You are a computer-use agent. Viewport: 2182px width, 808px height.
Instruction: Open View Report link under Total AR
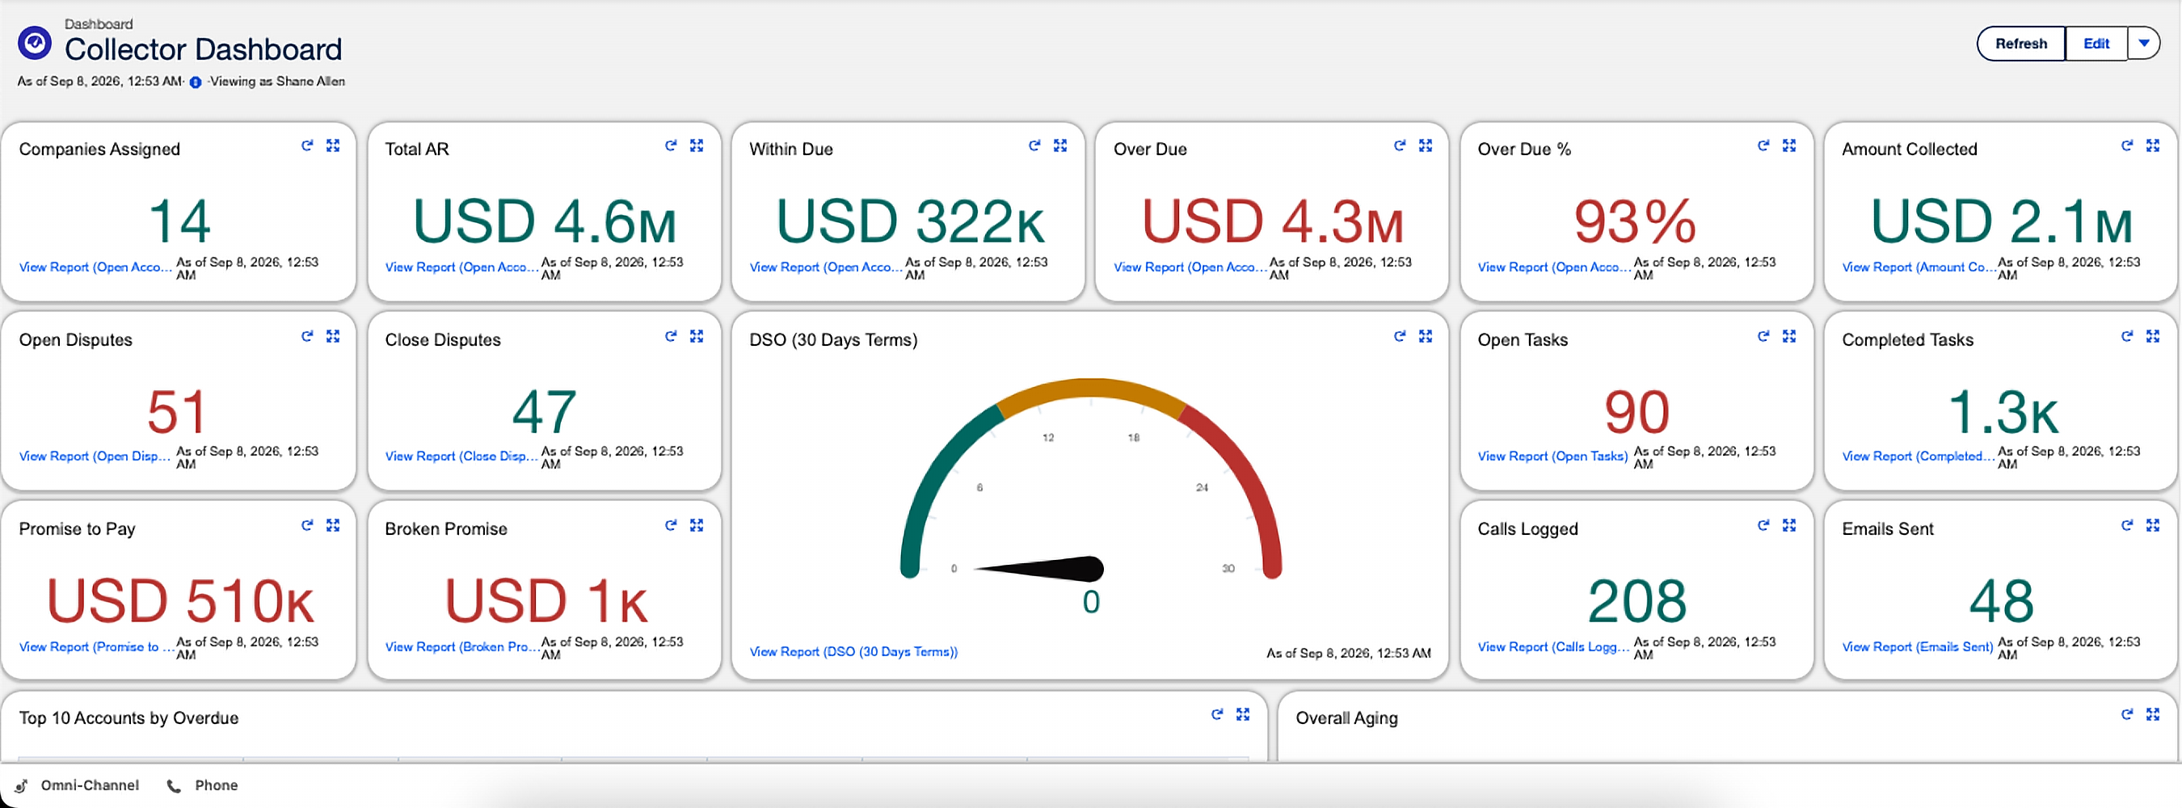click(461, 267)
